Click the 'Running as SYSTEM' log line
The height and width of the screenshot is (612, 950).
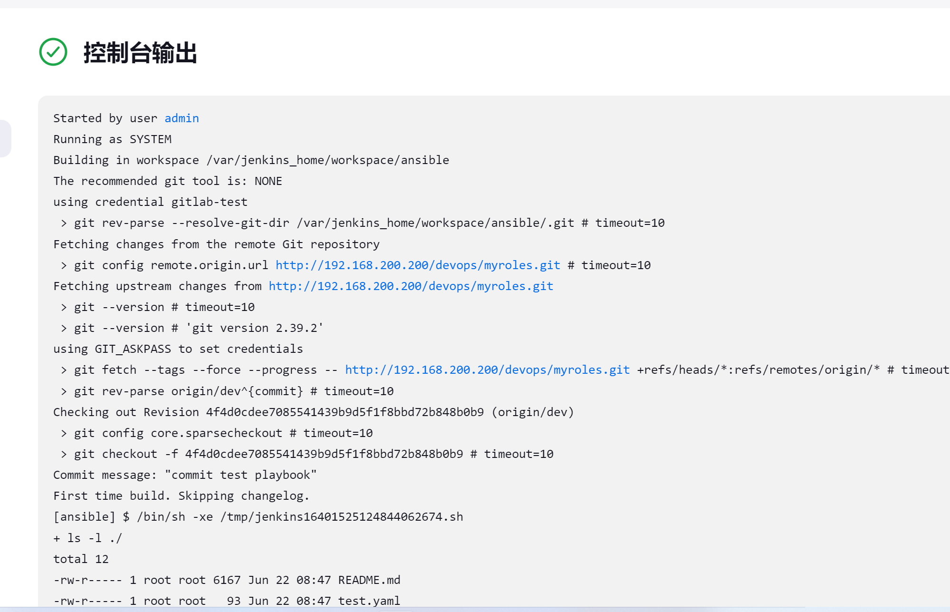112,139
